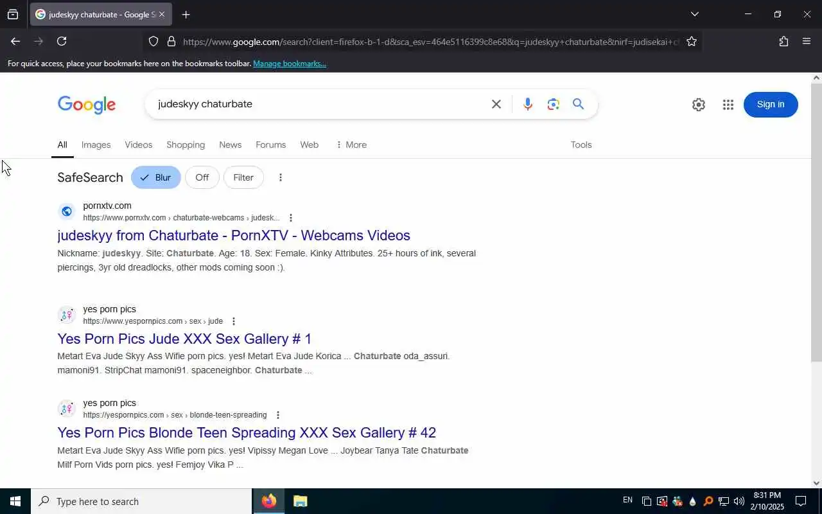Expand the list all tabs chevron

[x=694, y=14]
